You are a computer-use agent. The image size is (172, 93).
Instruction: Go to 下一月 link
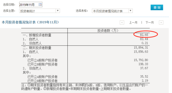pos(150,23)
